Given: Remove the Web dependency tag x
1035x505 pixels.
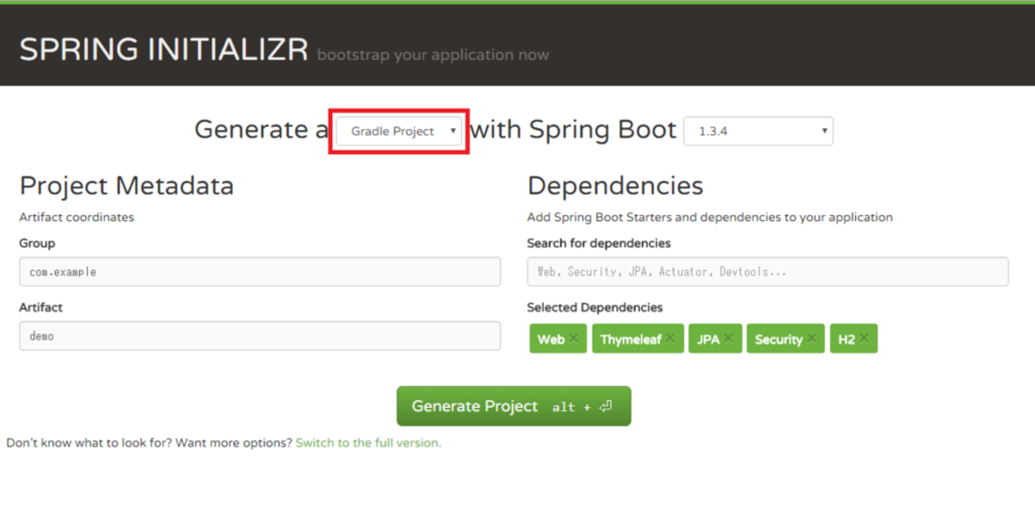Looking at the screenshot, I should coord(573,339).
